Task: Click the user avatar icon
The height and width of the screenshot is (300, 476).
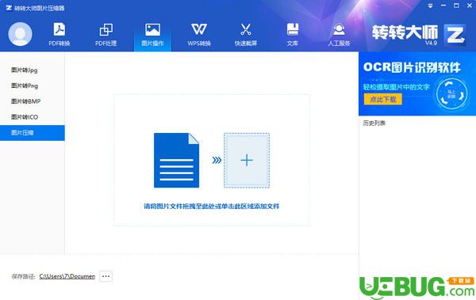Action: (20, 34)
